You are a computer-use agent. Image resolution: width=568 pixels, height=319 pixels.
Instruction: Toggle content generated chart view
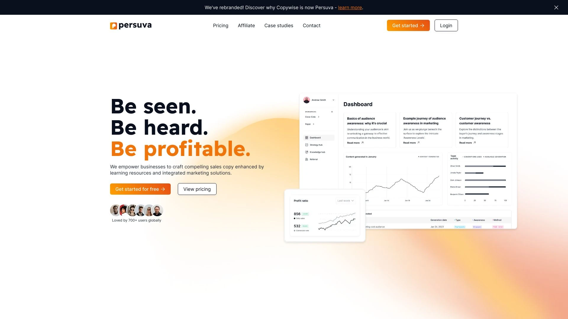pos(427,156)
